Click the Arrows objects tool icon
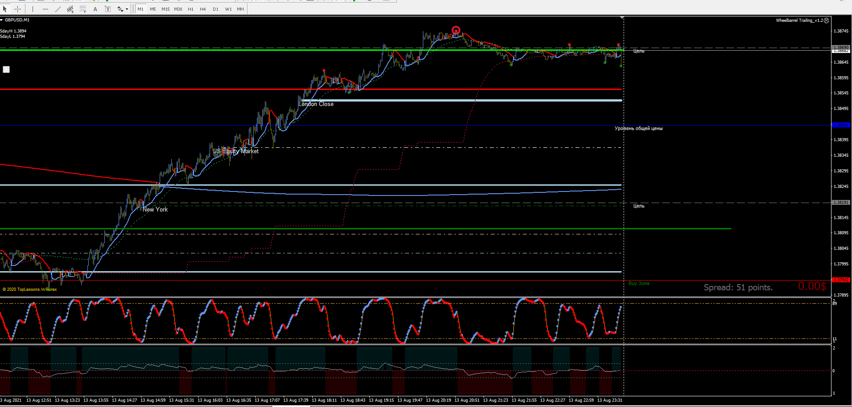This screenshot has width=852, height=407. [x=120, y=9]
